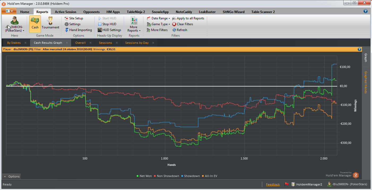
Task: Open the HM Apps tab
Action: pyautogui.click(x=113, y=12)
